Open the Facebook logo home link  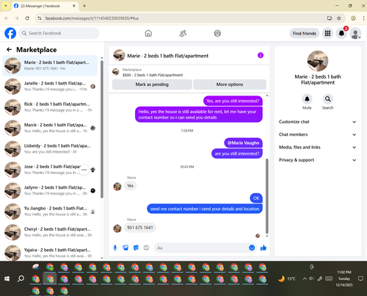click(10, 33)
